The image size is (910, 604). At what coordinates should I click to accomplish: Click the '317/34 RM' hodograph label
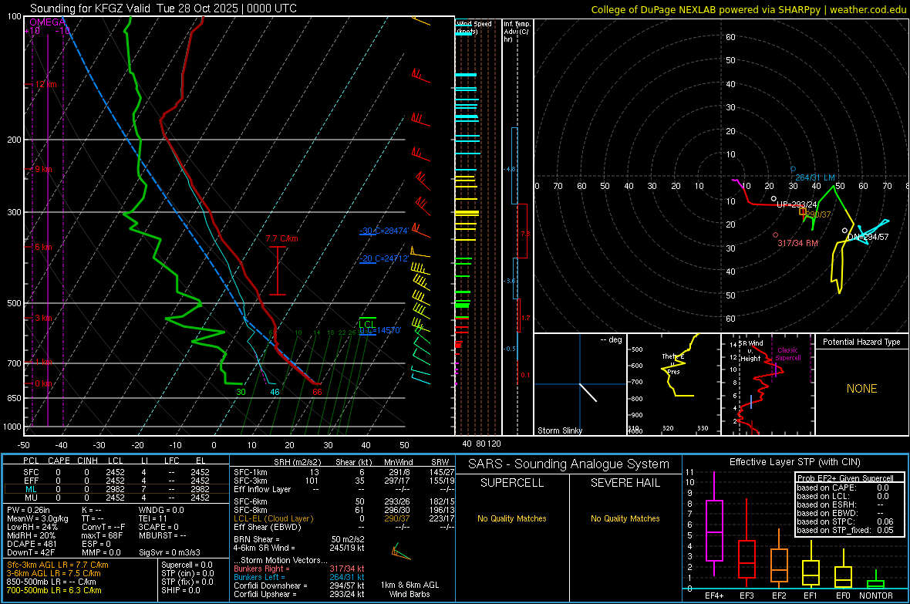797,243
